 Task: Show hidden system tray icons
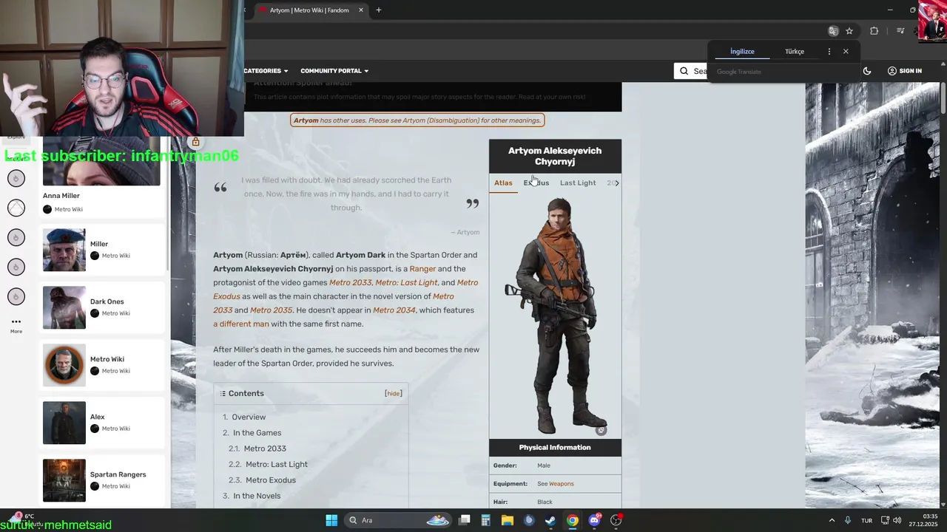coord(832,520)
